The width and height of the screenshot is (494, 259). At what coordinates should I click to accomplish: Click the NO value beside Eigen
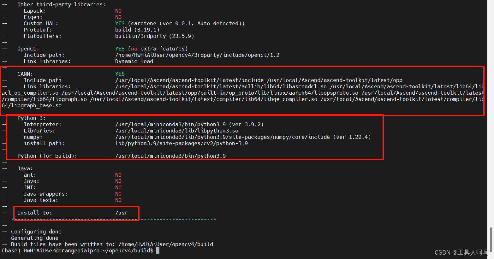[118, 17]
